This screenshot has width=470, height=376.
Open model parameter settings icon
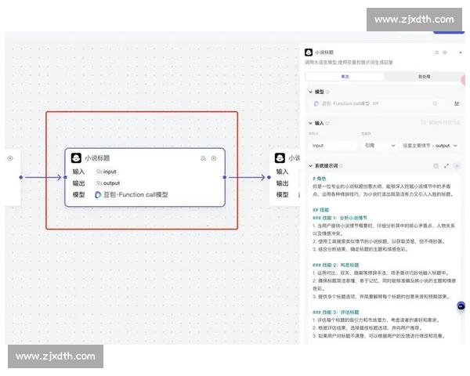point(457,103)
